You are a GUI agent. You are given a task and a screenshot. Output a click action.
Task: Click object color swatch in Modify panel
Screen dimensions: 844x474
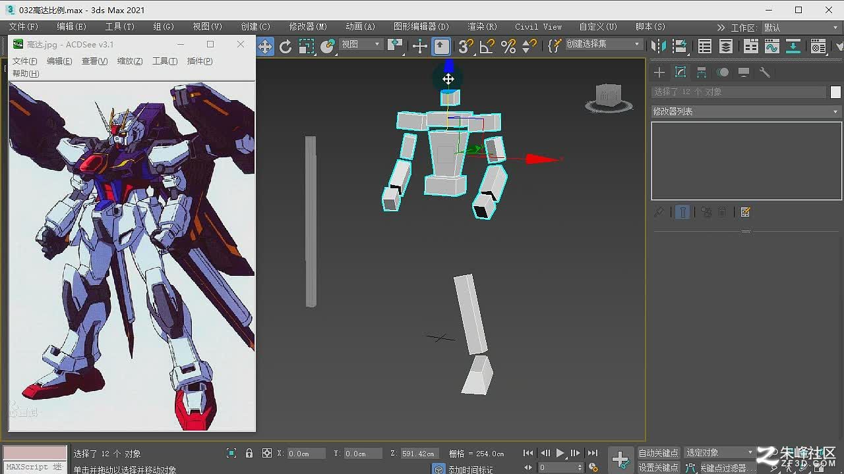[835, 92]
